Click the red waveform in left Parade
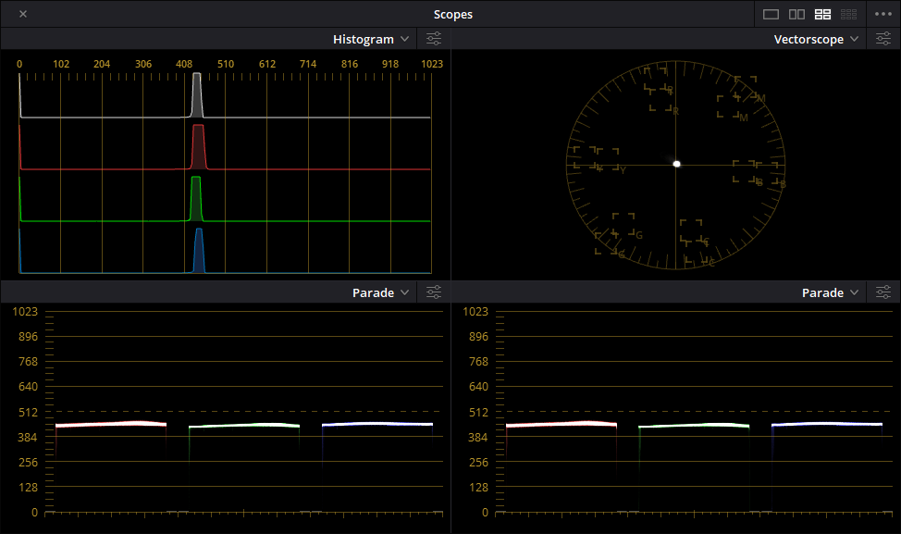The image size is (901, 534). (x=111, y=424)
